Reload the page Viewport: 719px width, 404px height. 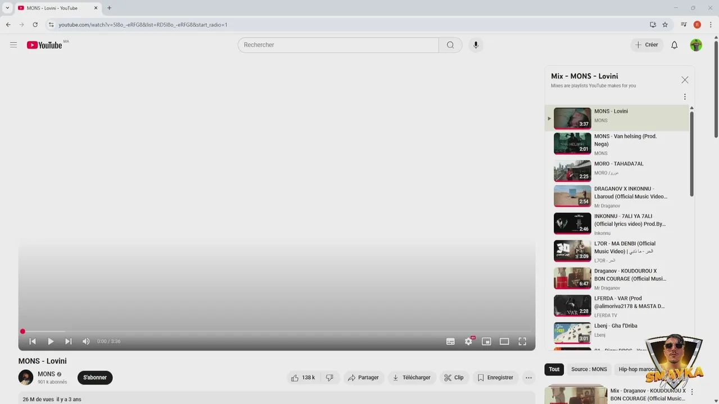point(35,25)
